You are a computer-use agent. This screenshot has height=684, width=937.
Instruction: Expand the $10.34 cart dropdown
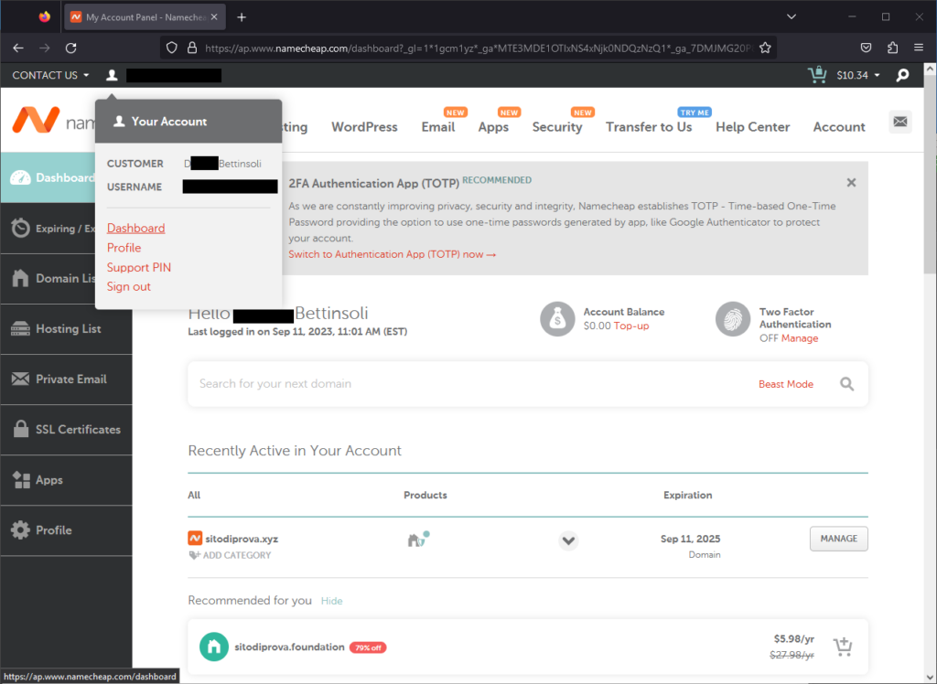coord(858,75)
